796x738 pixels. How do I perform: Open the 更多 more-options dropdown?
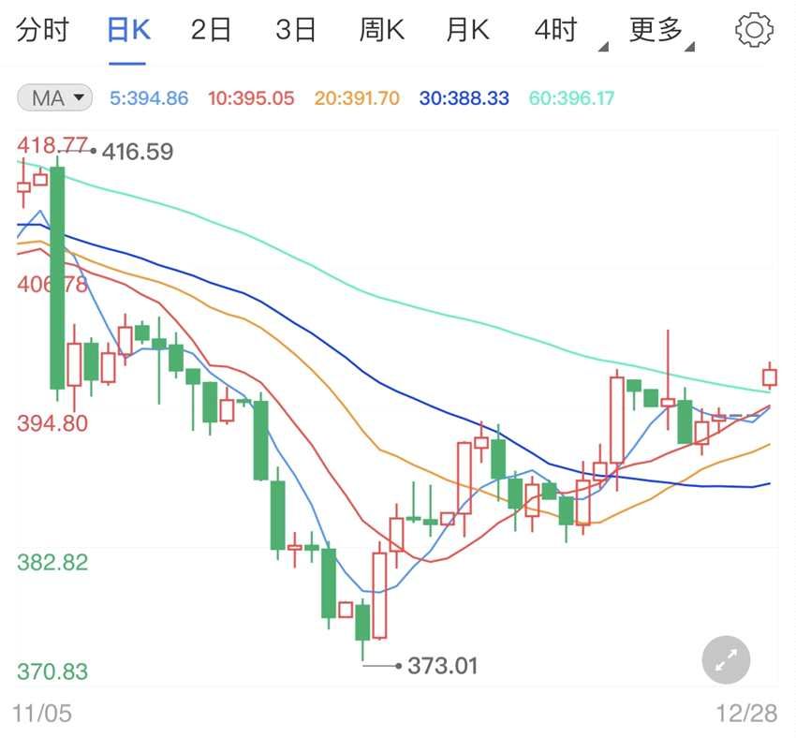[x=659, y=29]
